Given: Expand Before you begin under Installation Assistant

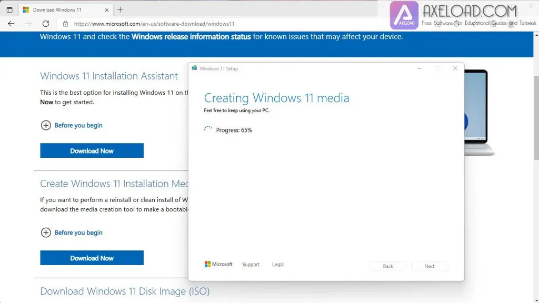Looking at the screenshot, I should 72,125.
